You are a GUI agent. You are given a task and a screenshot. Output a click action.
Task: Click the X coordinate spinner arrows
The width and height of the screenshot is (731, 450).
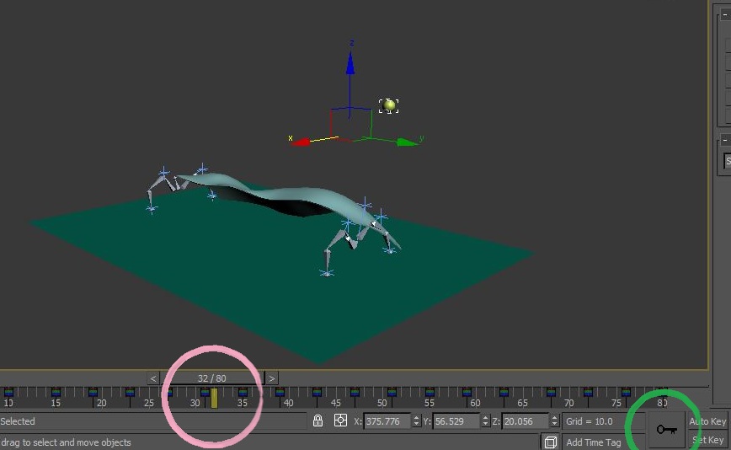(x=416, y=421)
